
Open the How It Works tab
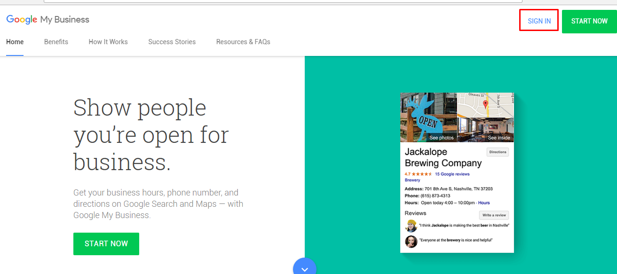coord(108,42)
